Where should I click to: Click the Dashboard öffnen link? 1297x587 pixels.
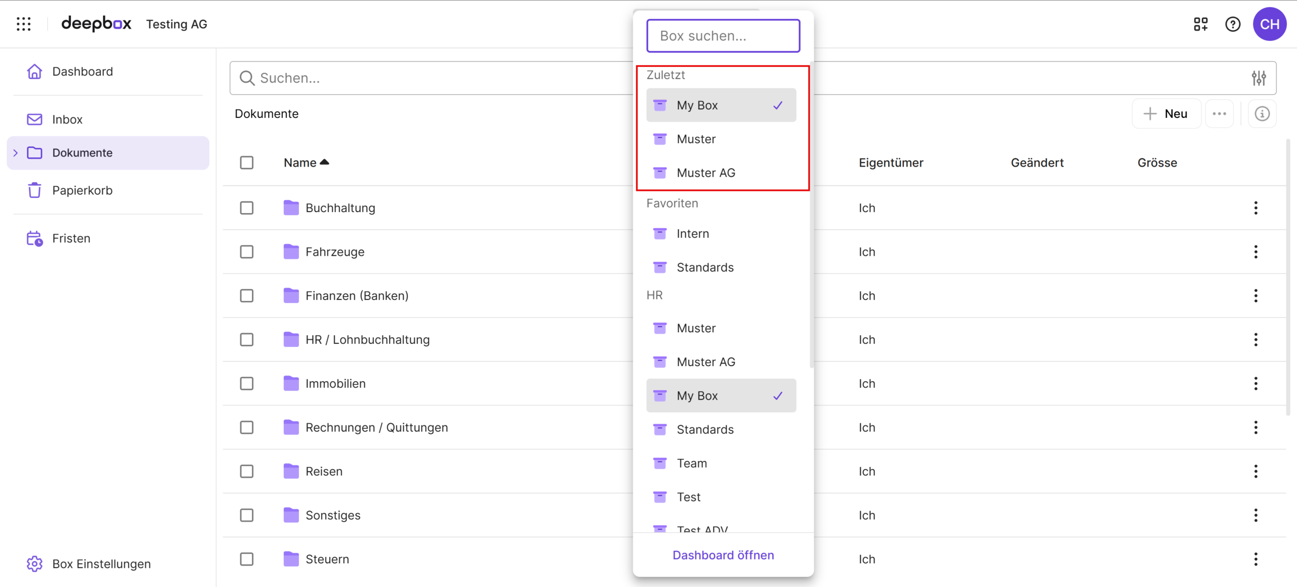tap(723, 555)
